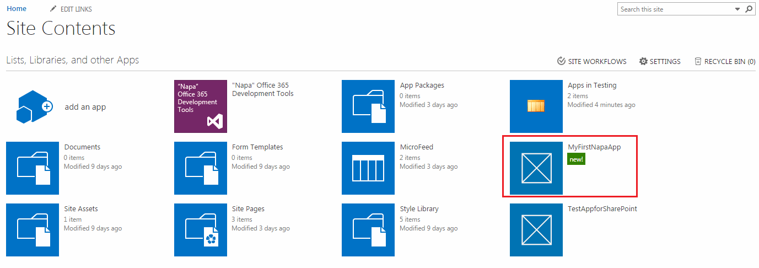The height and width of the screenshot is (268, 759).
Task: Open the Style Library tile icon
Action: pos(368,230)
